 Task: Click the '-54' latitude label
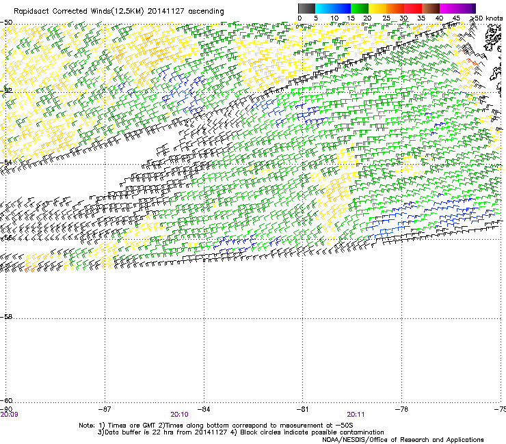tap(6, 162)
